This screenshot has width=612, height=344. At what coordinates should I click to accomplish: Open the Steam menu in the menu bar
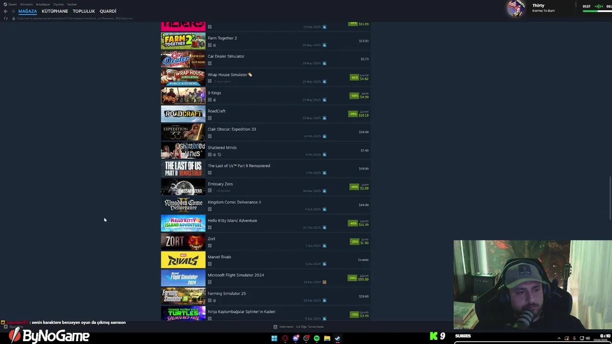12,4
